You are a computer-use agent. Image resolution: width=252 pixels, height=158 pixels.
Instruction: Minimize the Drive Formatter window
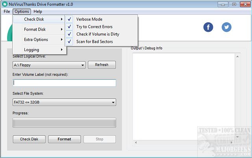[x=223, y=4]
